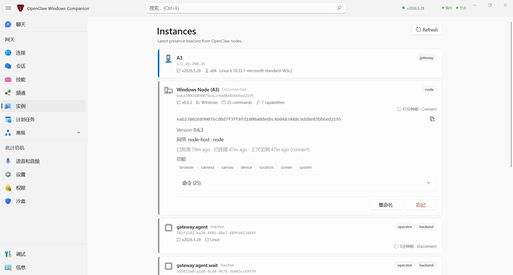Click the 操作 status indicator

[447, 8]
